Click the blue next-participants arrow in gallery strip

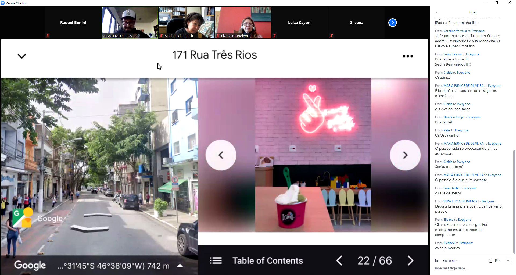[392, 23]
